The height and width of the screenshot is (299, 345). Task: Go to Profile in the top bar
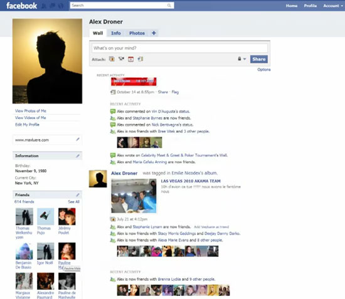310,6
